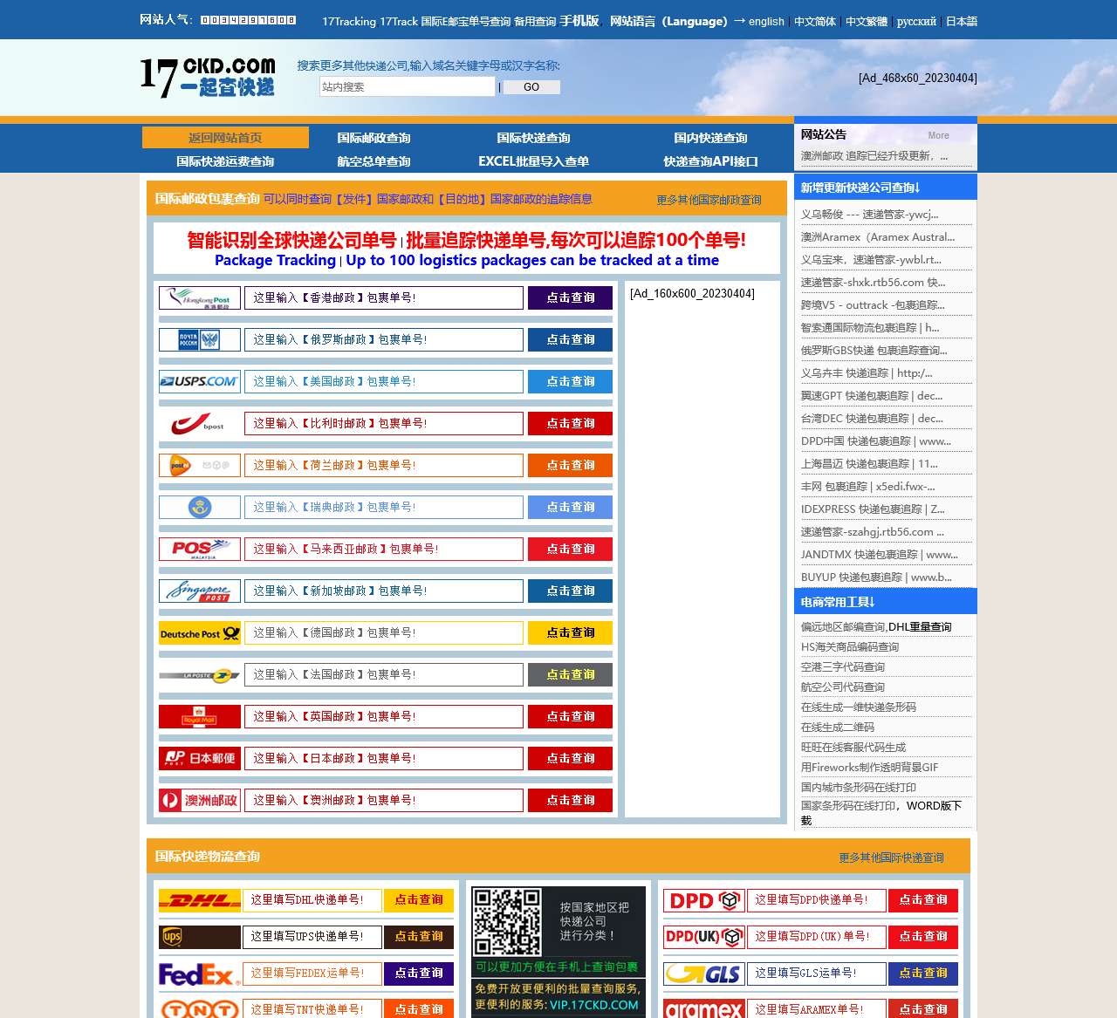Click the GLS logo

pyautogui.click(x=703, y=974)
